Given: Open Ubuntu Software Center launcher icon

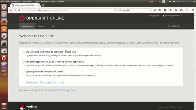Looking at the screenshot, I should click(x=4, y=29).
